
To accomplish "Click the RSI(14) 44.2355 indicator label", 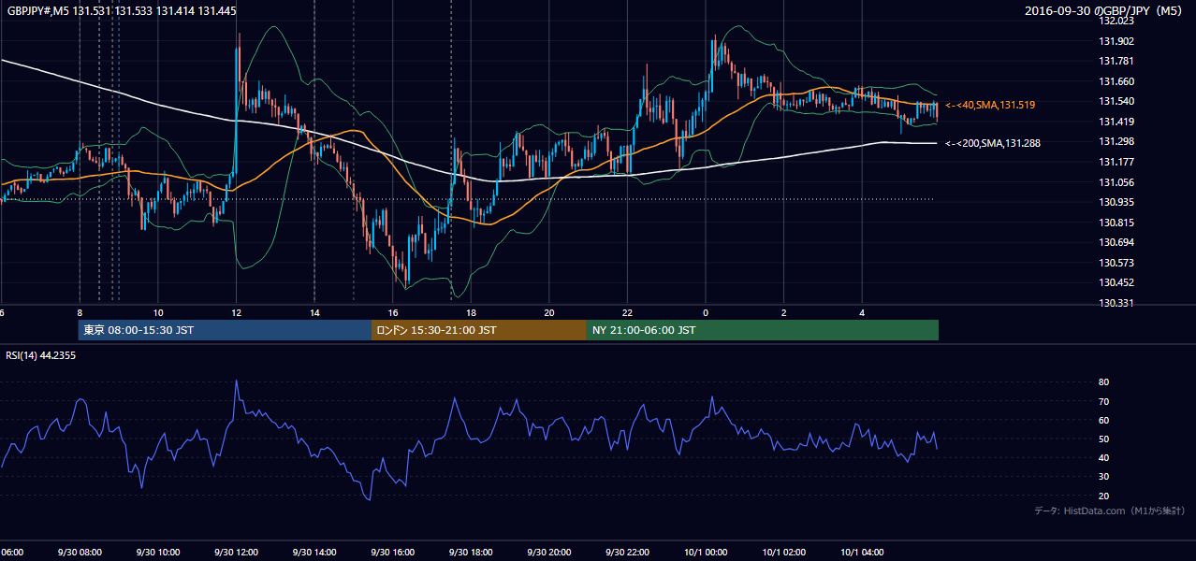I will point(41,355).
